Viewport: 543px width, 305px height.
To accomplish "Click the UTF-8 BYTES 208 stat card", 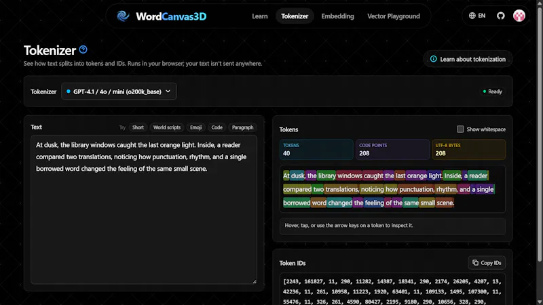I will pyautogui.click(x=468, y=149).
